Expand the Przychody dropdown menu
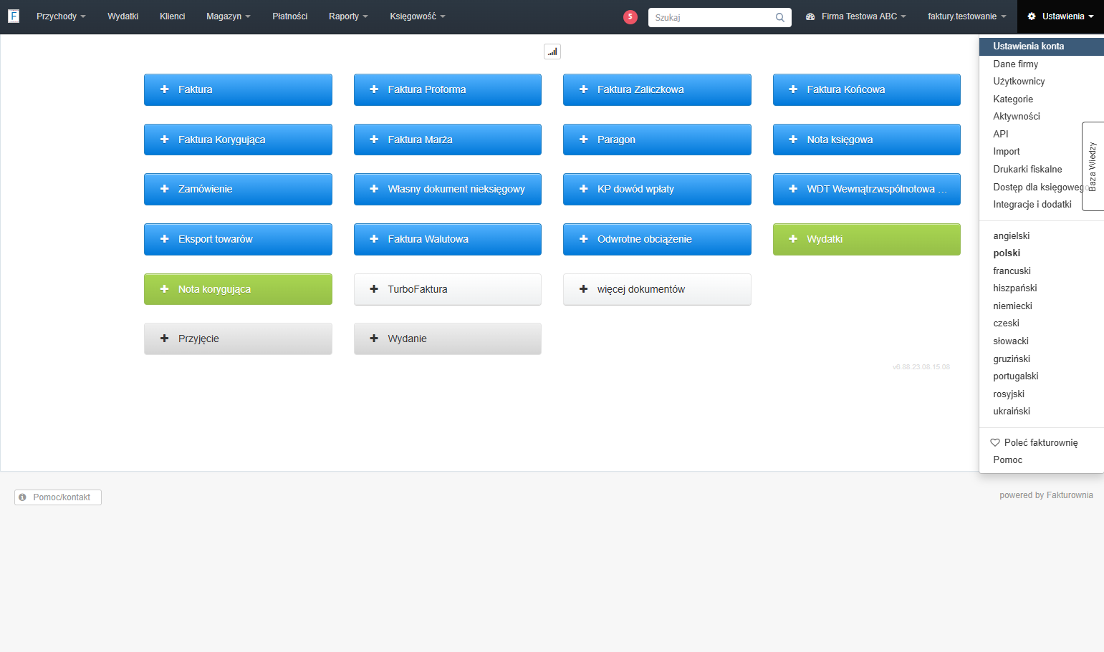Image resolution: width=1104 pixels, height=652 pixels. (x=61, y=16)
